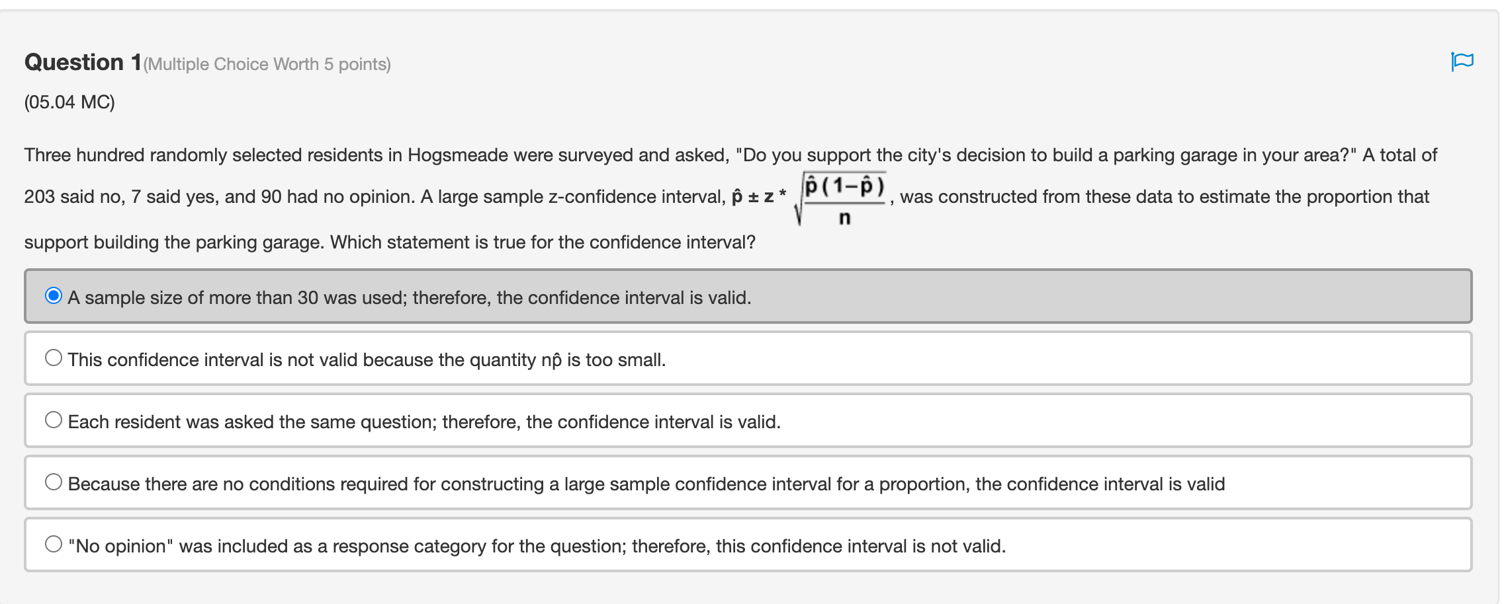Select the radio button for the sample size answer
The width and height of the screenshot is (1506, 604).
[54, 295]
